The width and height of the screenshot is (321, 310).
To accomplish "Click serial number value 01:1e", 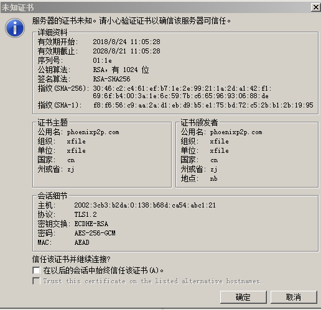I will coord(102,60).
